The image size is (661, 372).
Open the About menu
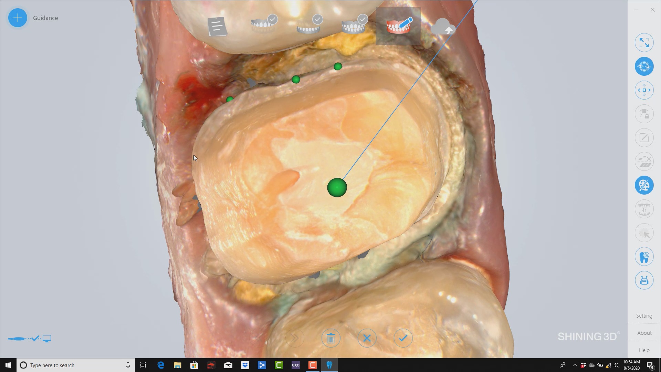tap(644, 333)
